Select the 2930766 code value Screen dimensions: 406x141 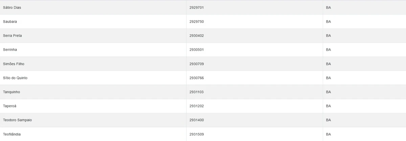(197, 78)
